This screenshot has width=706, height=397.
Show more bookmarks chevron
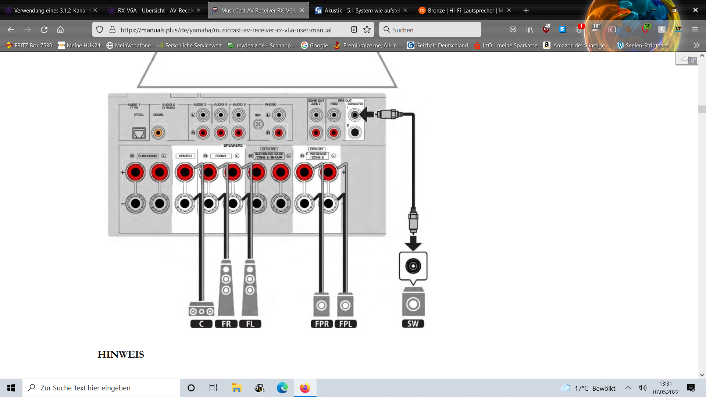(696, 46)
